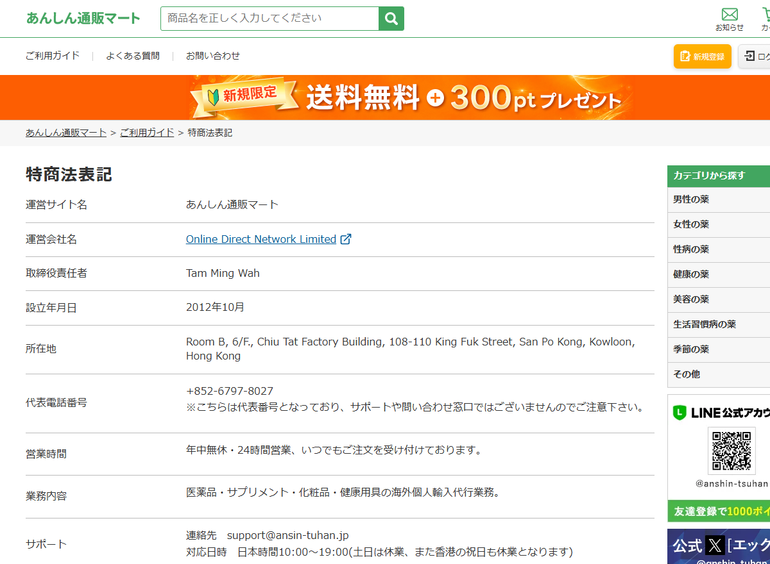
Task: Click the 2012年10月 establishment date
Action: coord(215,307)
